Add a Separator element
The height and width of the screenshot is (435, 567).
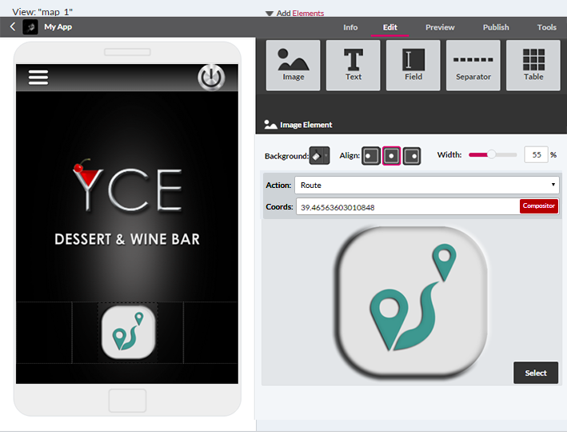coord(473,65)
